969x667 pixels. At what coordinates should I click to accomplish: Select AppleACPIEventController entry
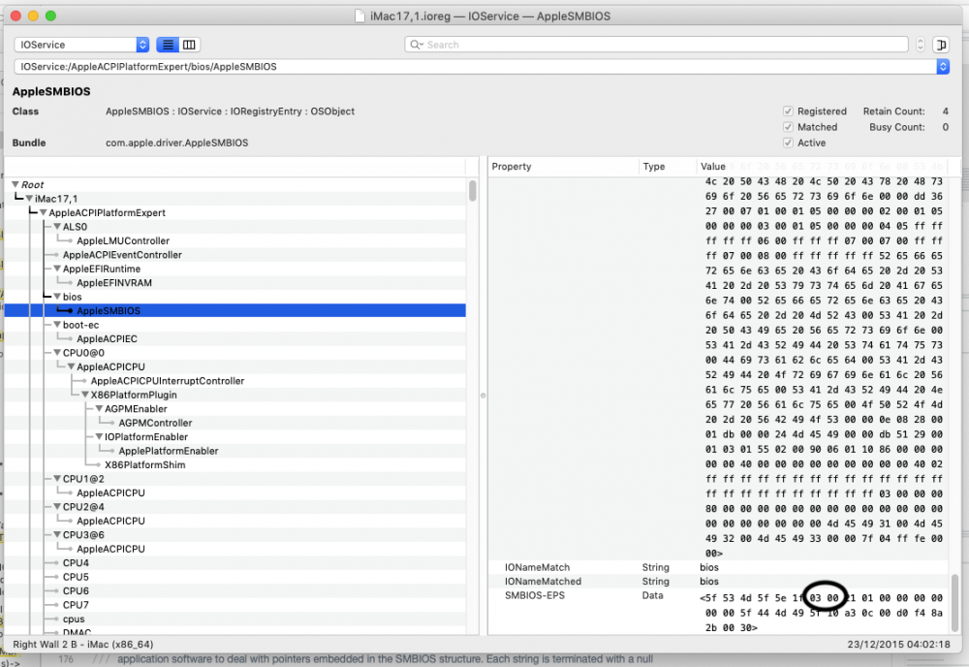coord(122,255)
